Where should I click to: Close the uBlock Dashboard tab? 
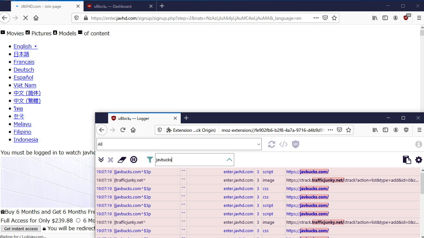coord(151,6)
